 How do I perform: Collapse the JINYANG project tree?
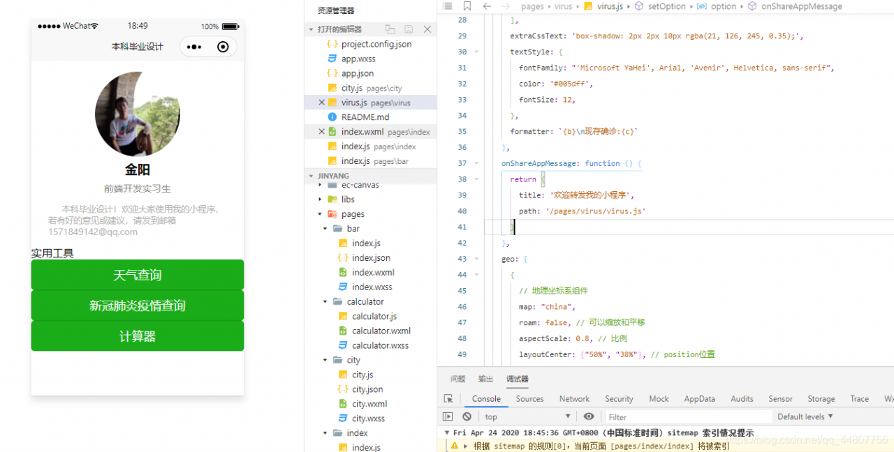(312, 176)
